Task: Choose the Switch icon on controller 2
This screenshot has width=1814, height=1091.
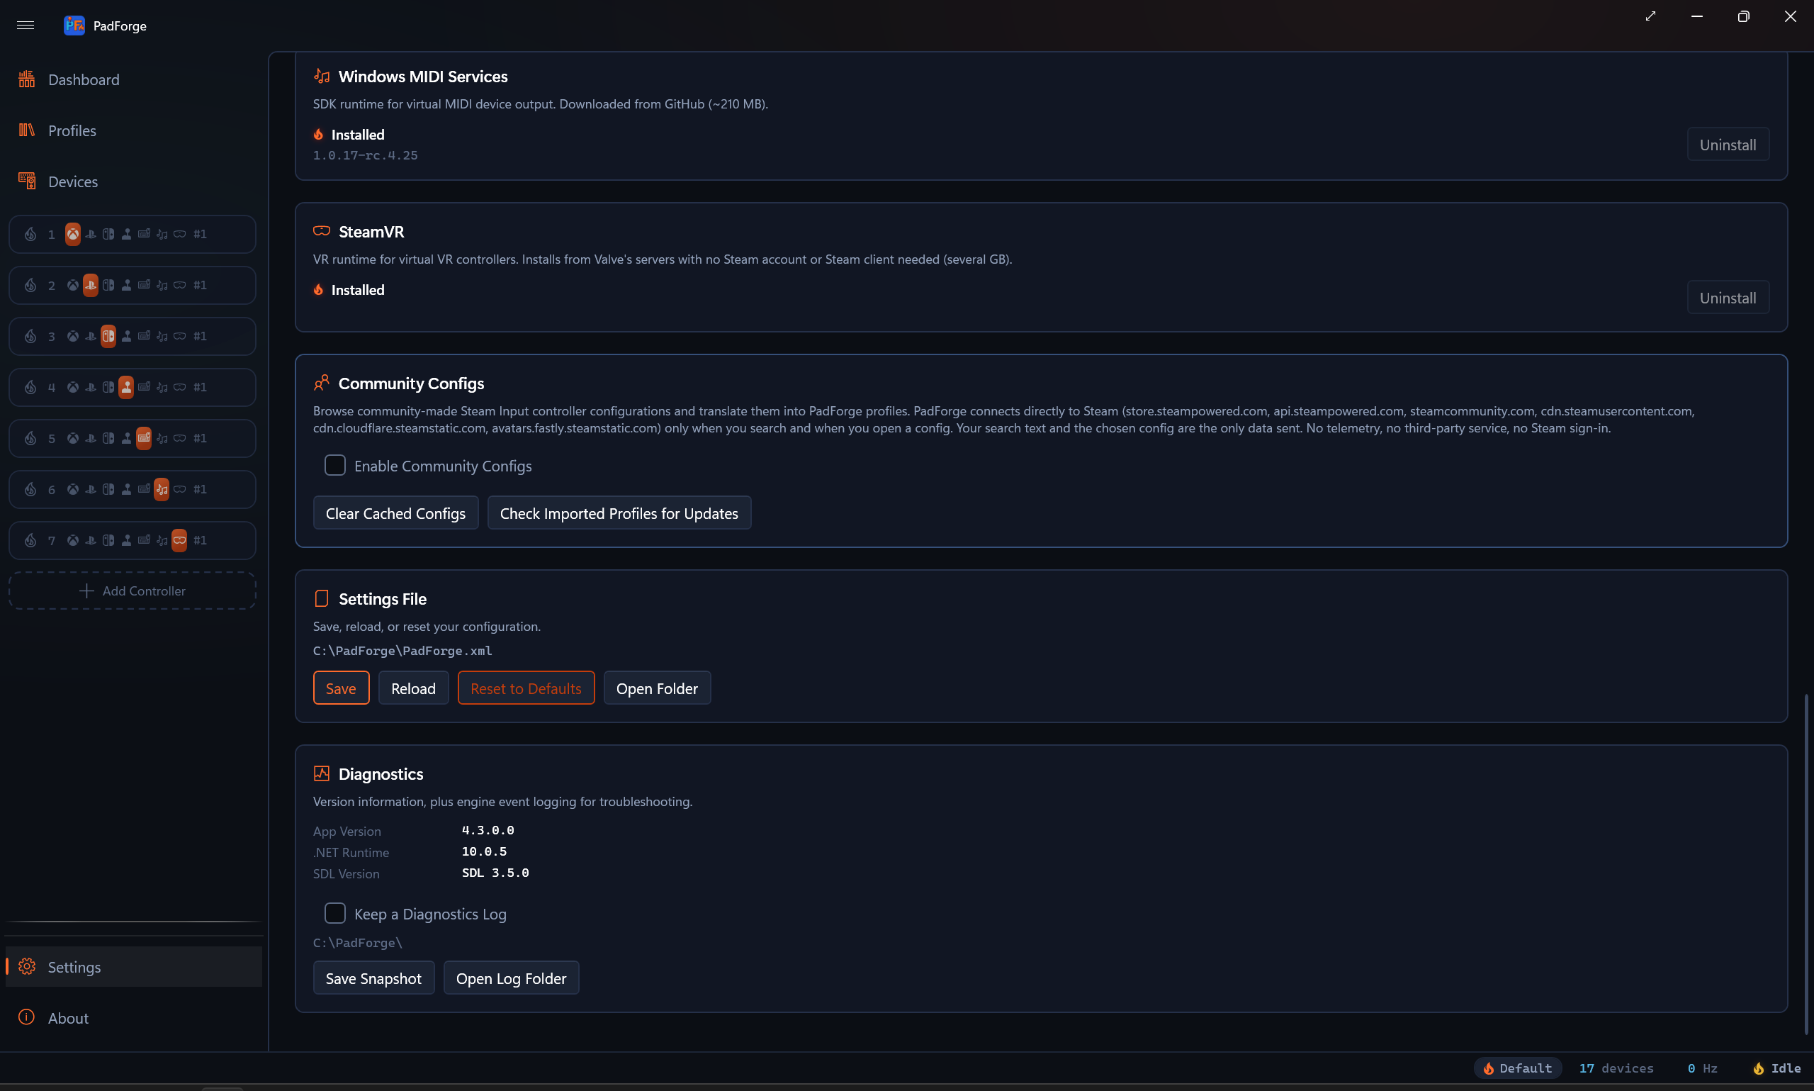Action: point(108,285)
